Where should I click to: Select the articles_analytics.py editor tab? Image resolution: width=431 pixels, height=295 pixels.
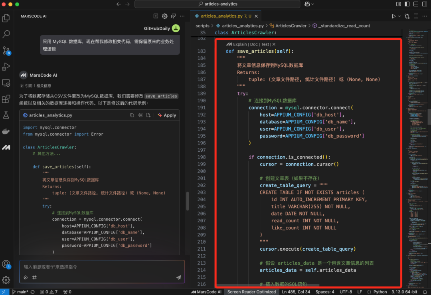pyautogui.click(x=226, y=16)
